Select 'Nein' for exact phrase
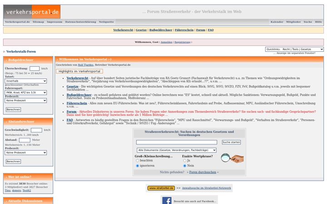The width and height of the screenshot is (327, 204). [184, 166]
